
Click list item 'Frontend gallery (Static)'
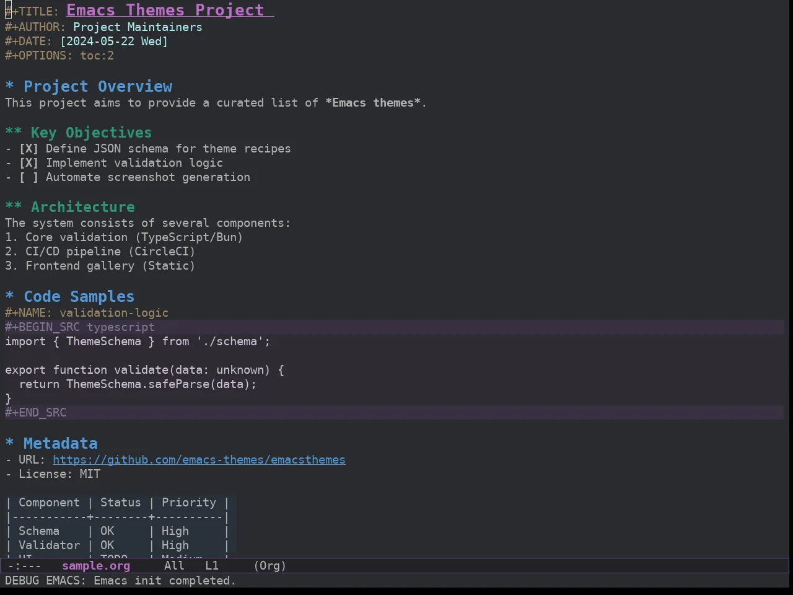tap(110, 266)
